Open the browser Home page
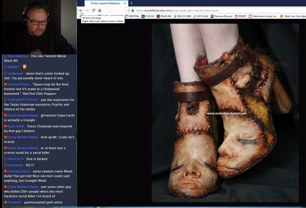The height and width of the screenshot is (208, 306). click(x=100, y=10)
